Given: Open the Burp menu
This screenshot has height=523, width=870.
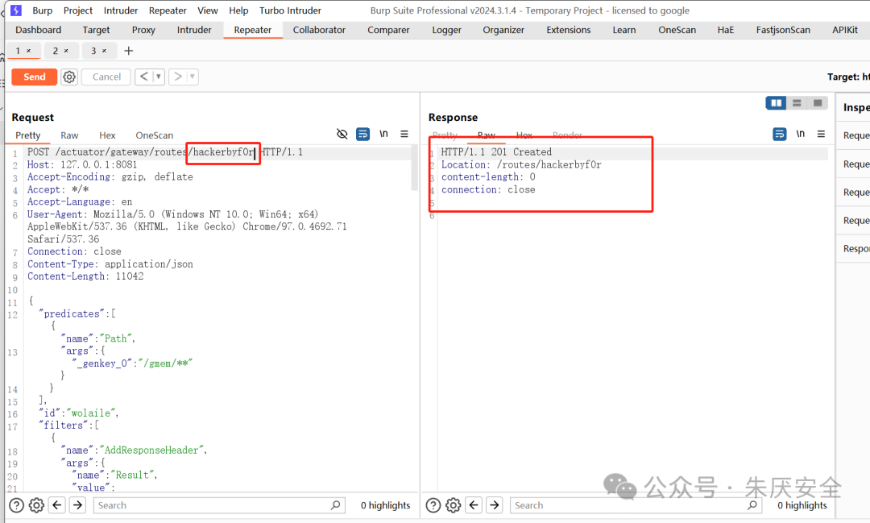Looking at the screenshot, I should (42, 10).
